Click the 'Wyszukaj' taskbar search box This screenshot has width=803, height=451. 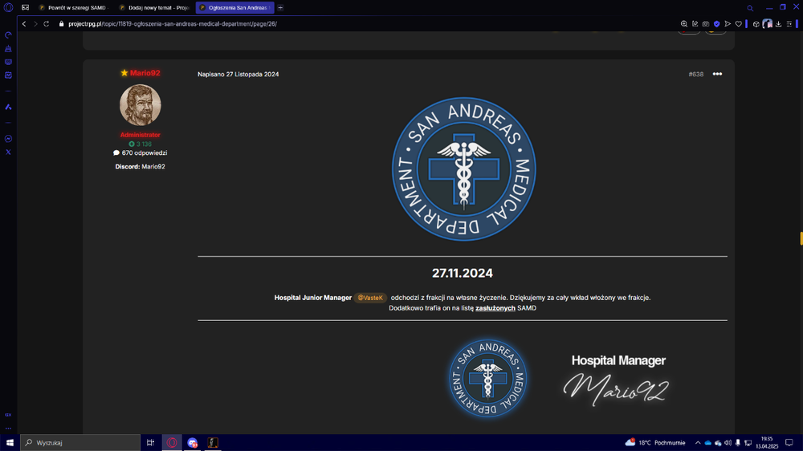[80, 442]
